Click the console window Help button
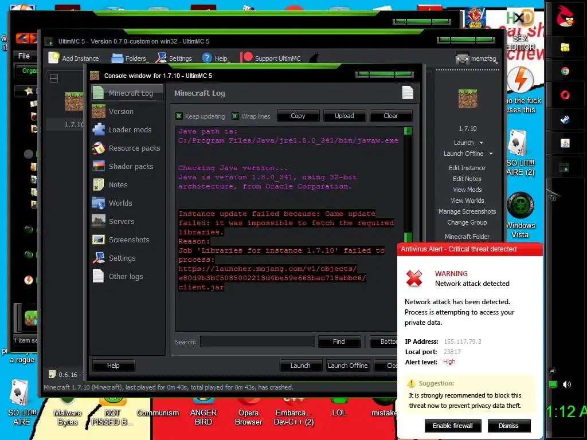This screenshot has width=587, height=440. tap(113, 366)
